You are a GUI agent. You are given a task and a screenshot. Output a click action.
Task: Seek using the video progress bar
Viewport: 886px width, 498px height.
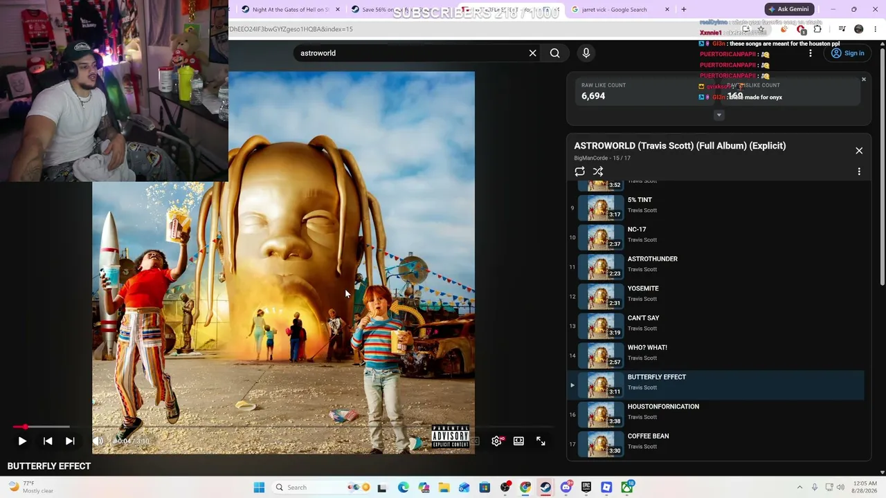284,427
